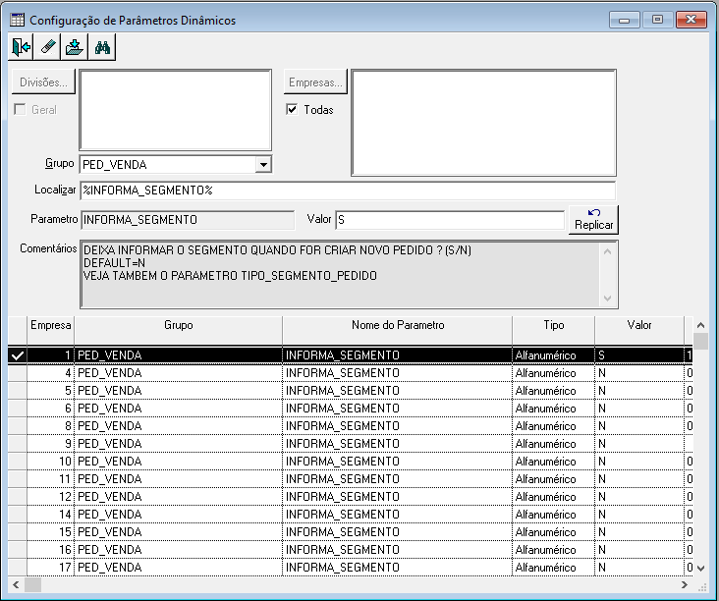Select INFORMA_SEGMENTO in Empresa 6 row

pos(398,409)
